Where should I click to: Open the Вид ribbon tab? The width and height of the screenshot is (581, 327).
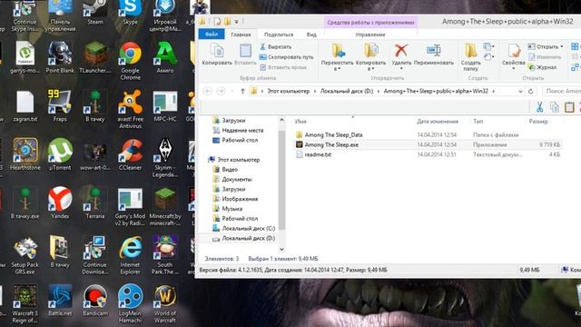point(311,35)
